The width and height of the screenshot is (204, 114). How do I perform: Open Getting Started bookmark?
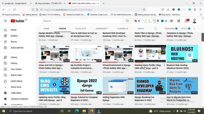[30, 15]
